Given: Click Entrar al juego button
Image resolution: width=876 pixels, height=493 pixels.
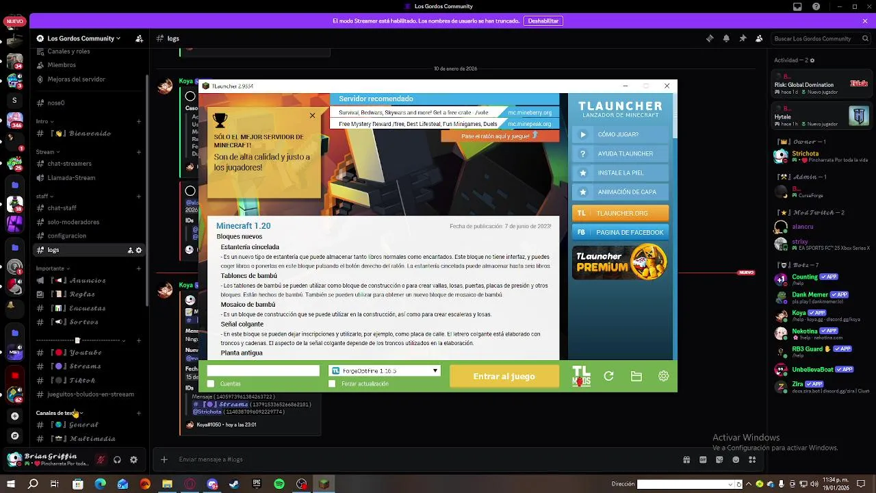Looking at the screenshot, I should (504, 376).
